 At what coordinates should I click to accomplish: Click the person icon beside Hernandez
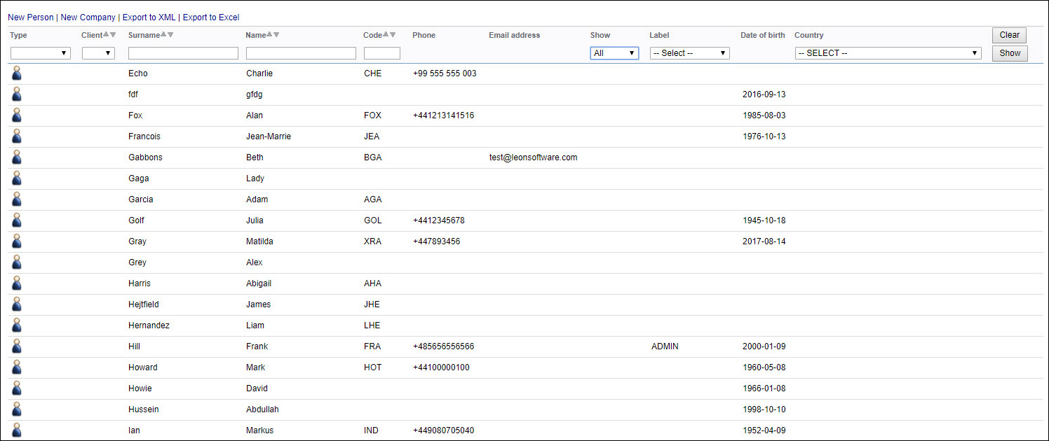coord(17,325)
